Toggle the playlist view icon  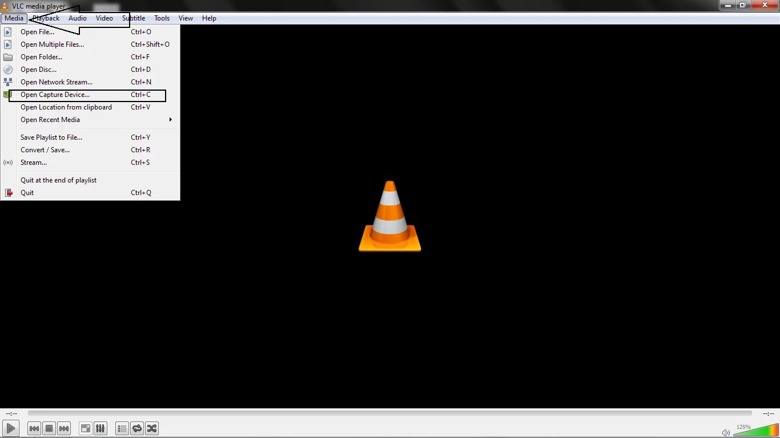pos(122,428)
